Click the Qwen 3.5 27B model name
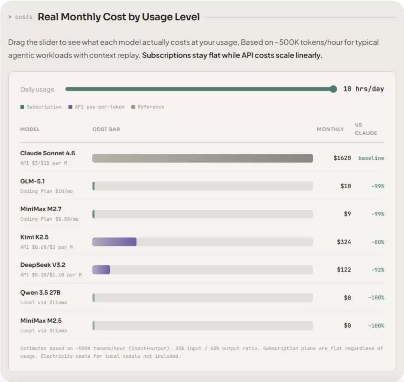 pyautogui.click(x=40, y=292)
